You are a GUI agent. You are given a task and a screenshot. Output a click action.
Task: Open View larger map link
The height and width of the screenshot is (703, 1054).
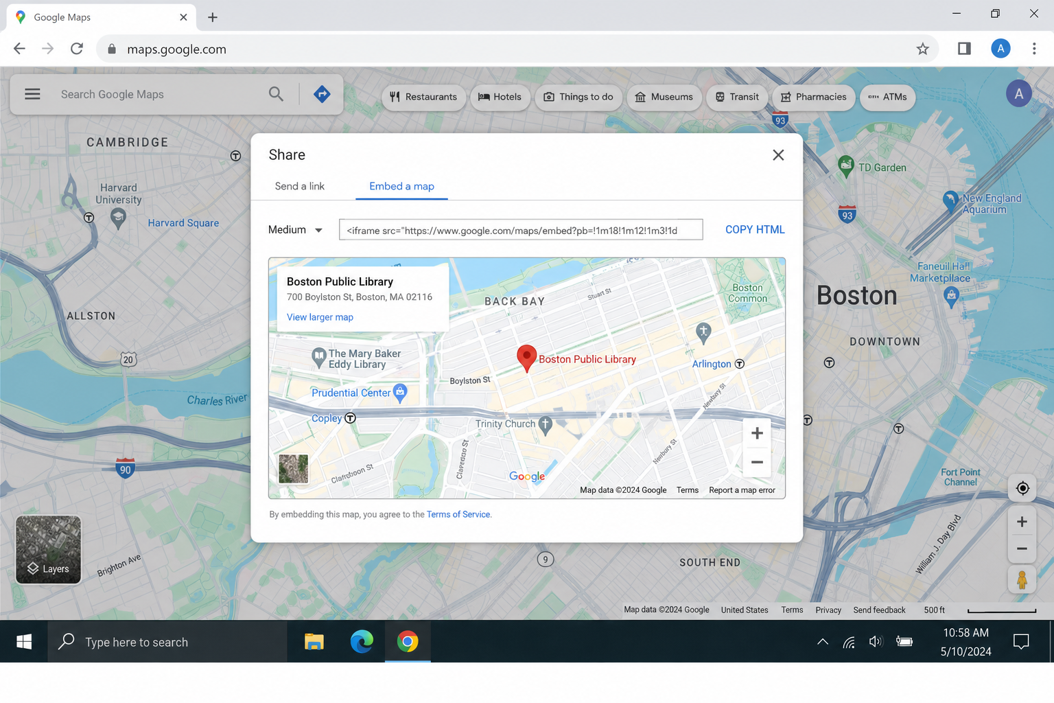coord(320,317)
